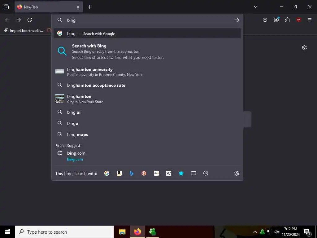Open the Save to Pocket icon
The width and height of the screenshot is (317, 238).
(x=265, y=20)
